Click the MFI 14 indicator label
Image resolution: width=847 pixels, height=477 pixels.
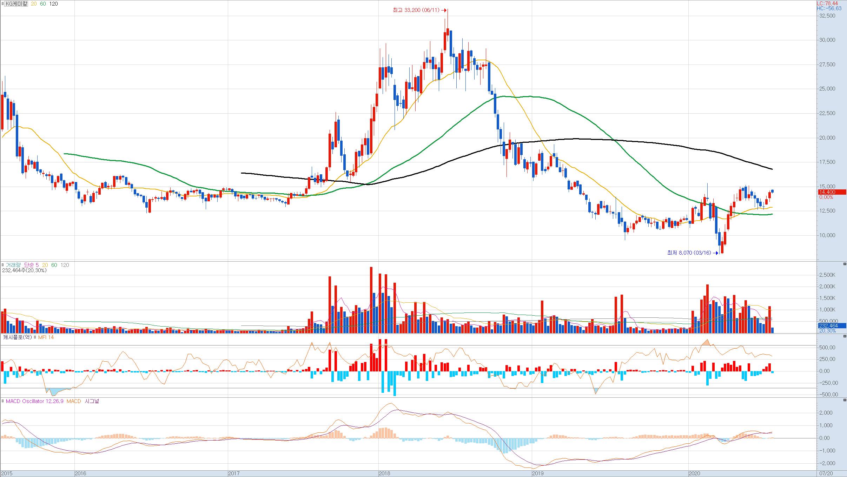tap(46, 337)
